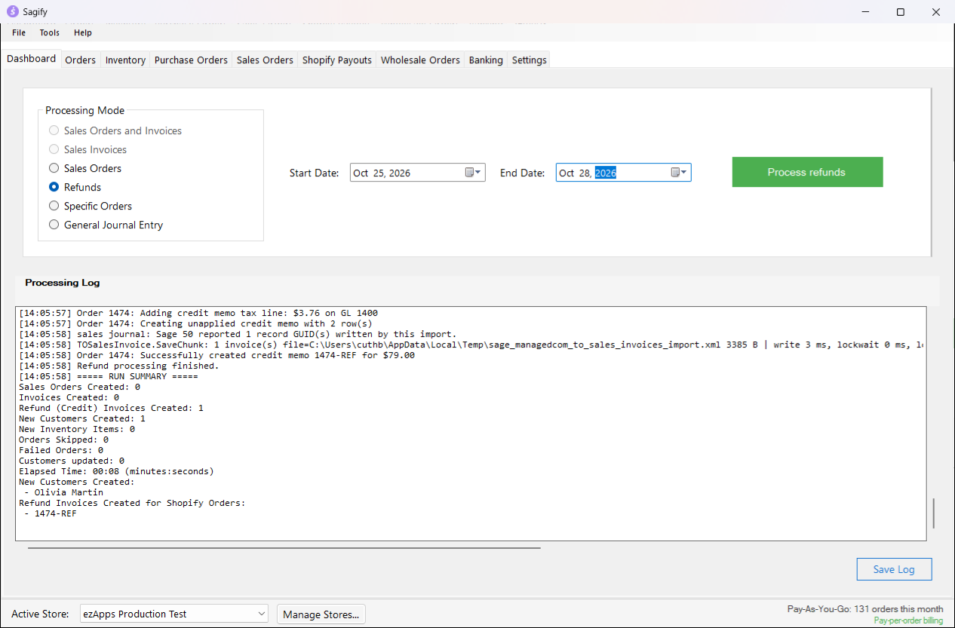Click the Sagify app logo icon
This screenshot has width=955, height=628.
12,12
